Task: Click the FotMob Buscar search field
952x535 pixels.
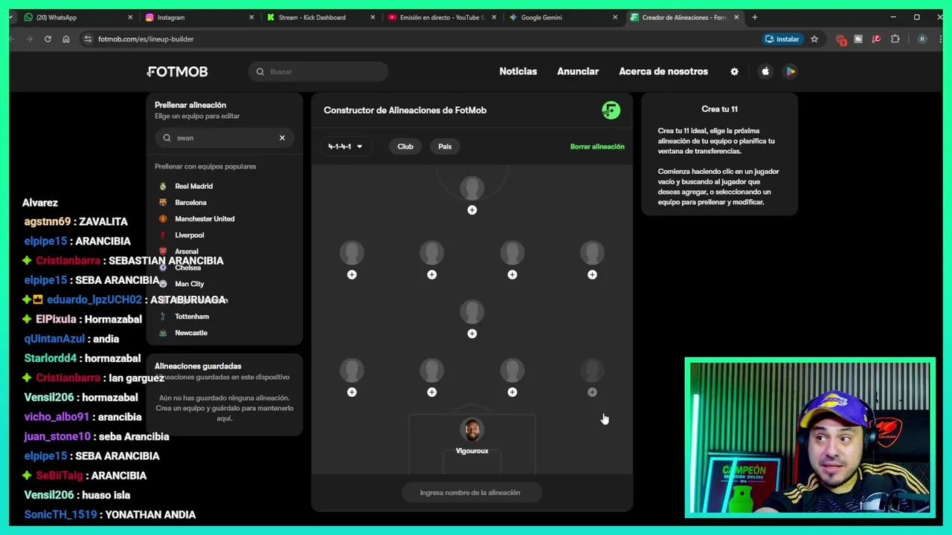Action: [x=318, y=71]
